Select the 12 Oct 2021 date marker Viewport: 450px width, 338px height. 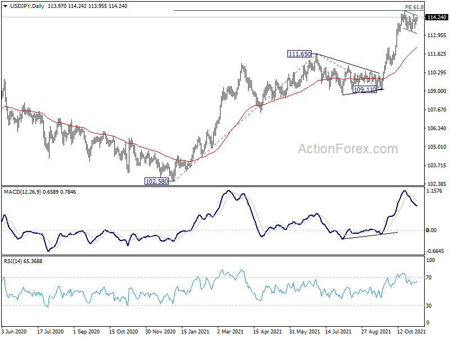(x=411, y=331)
